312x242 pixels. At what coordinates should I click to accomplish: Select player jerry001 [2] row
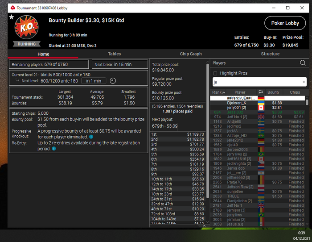click(x=258, y=108)
